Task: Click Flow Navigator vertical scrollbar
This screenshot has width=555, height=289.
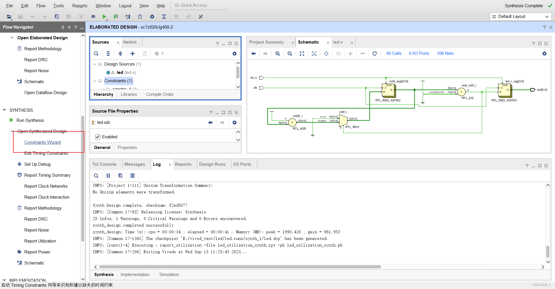Action: [83, 178]
